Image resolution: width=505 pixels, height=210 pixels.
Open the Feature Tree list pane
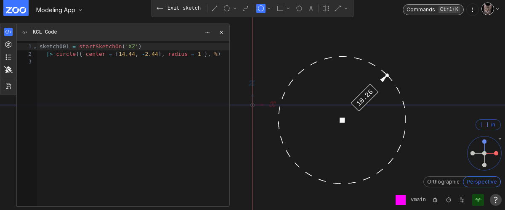coord(8,57)
